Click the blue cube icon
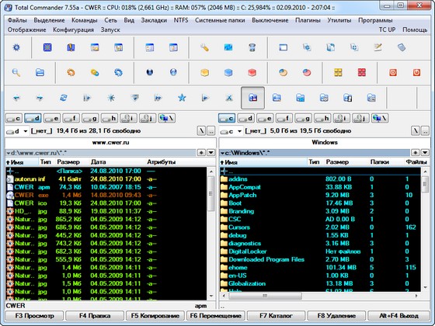 pos(228,73)
